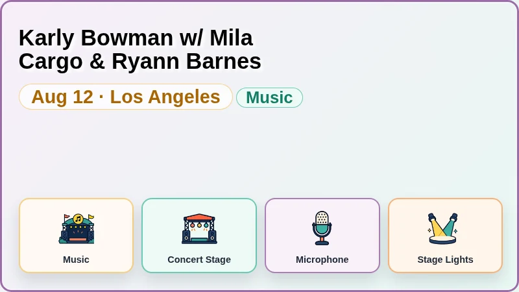Click the Aug 12 · Los Angeles pill
The height and width of the screenshot is (292, 519).
pyautogui.click(x=126, y=97)
